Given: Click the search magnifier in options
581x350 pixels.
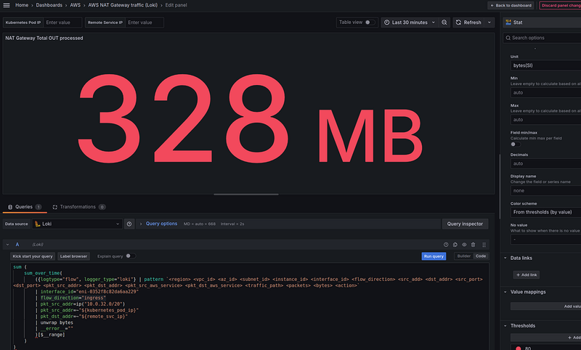Looking at the screenshot, I should click(x=508, y=38).
